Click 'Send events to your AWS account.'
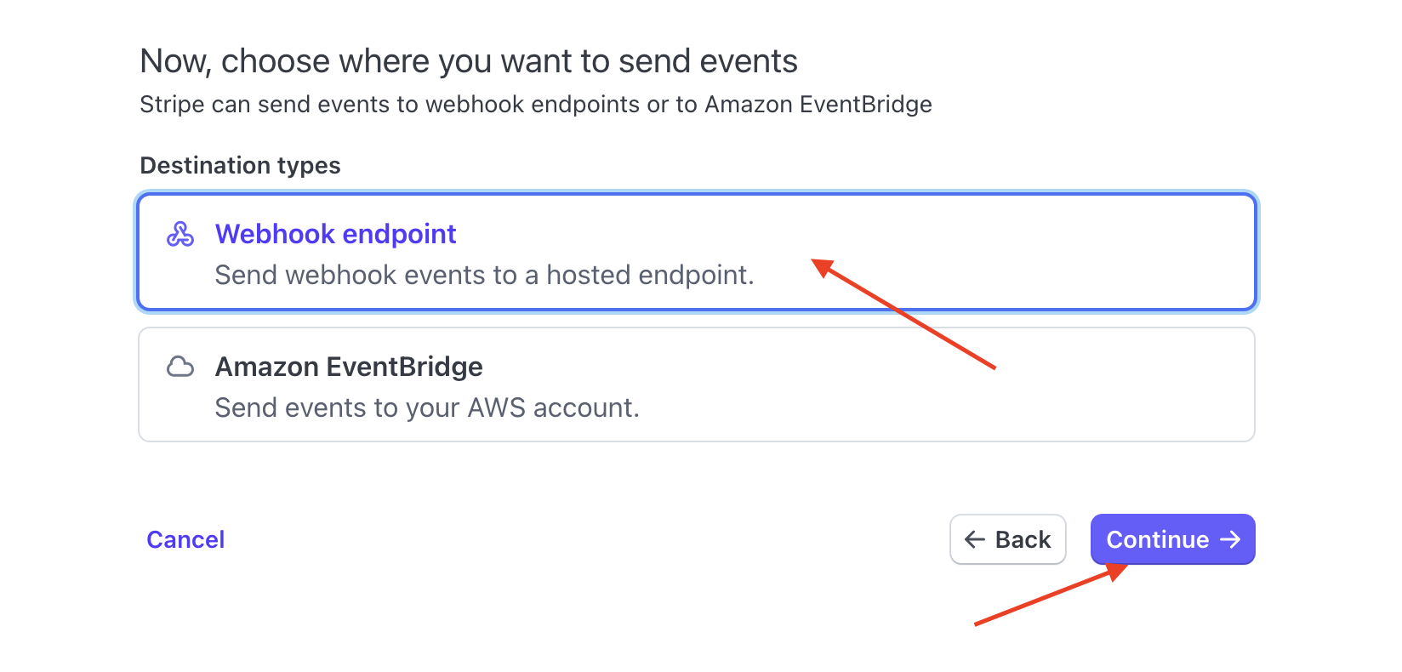The image size is (1402, 672). pos(426,407)
